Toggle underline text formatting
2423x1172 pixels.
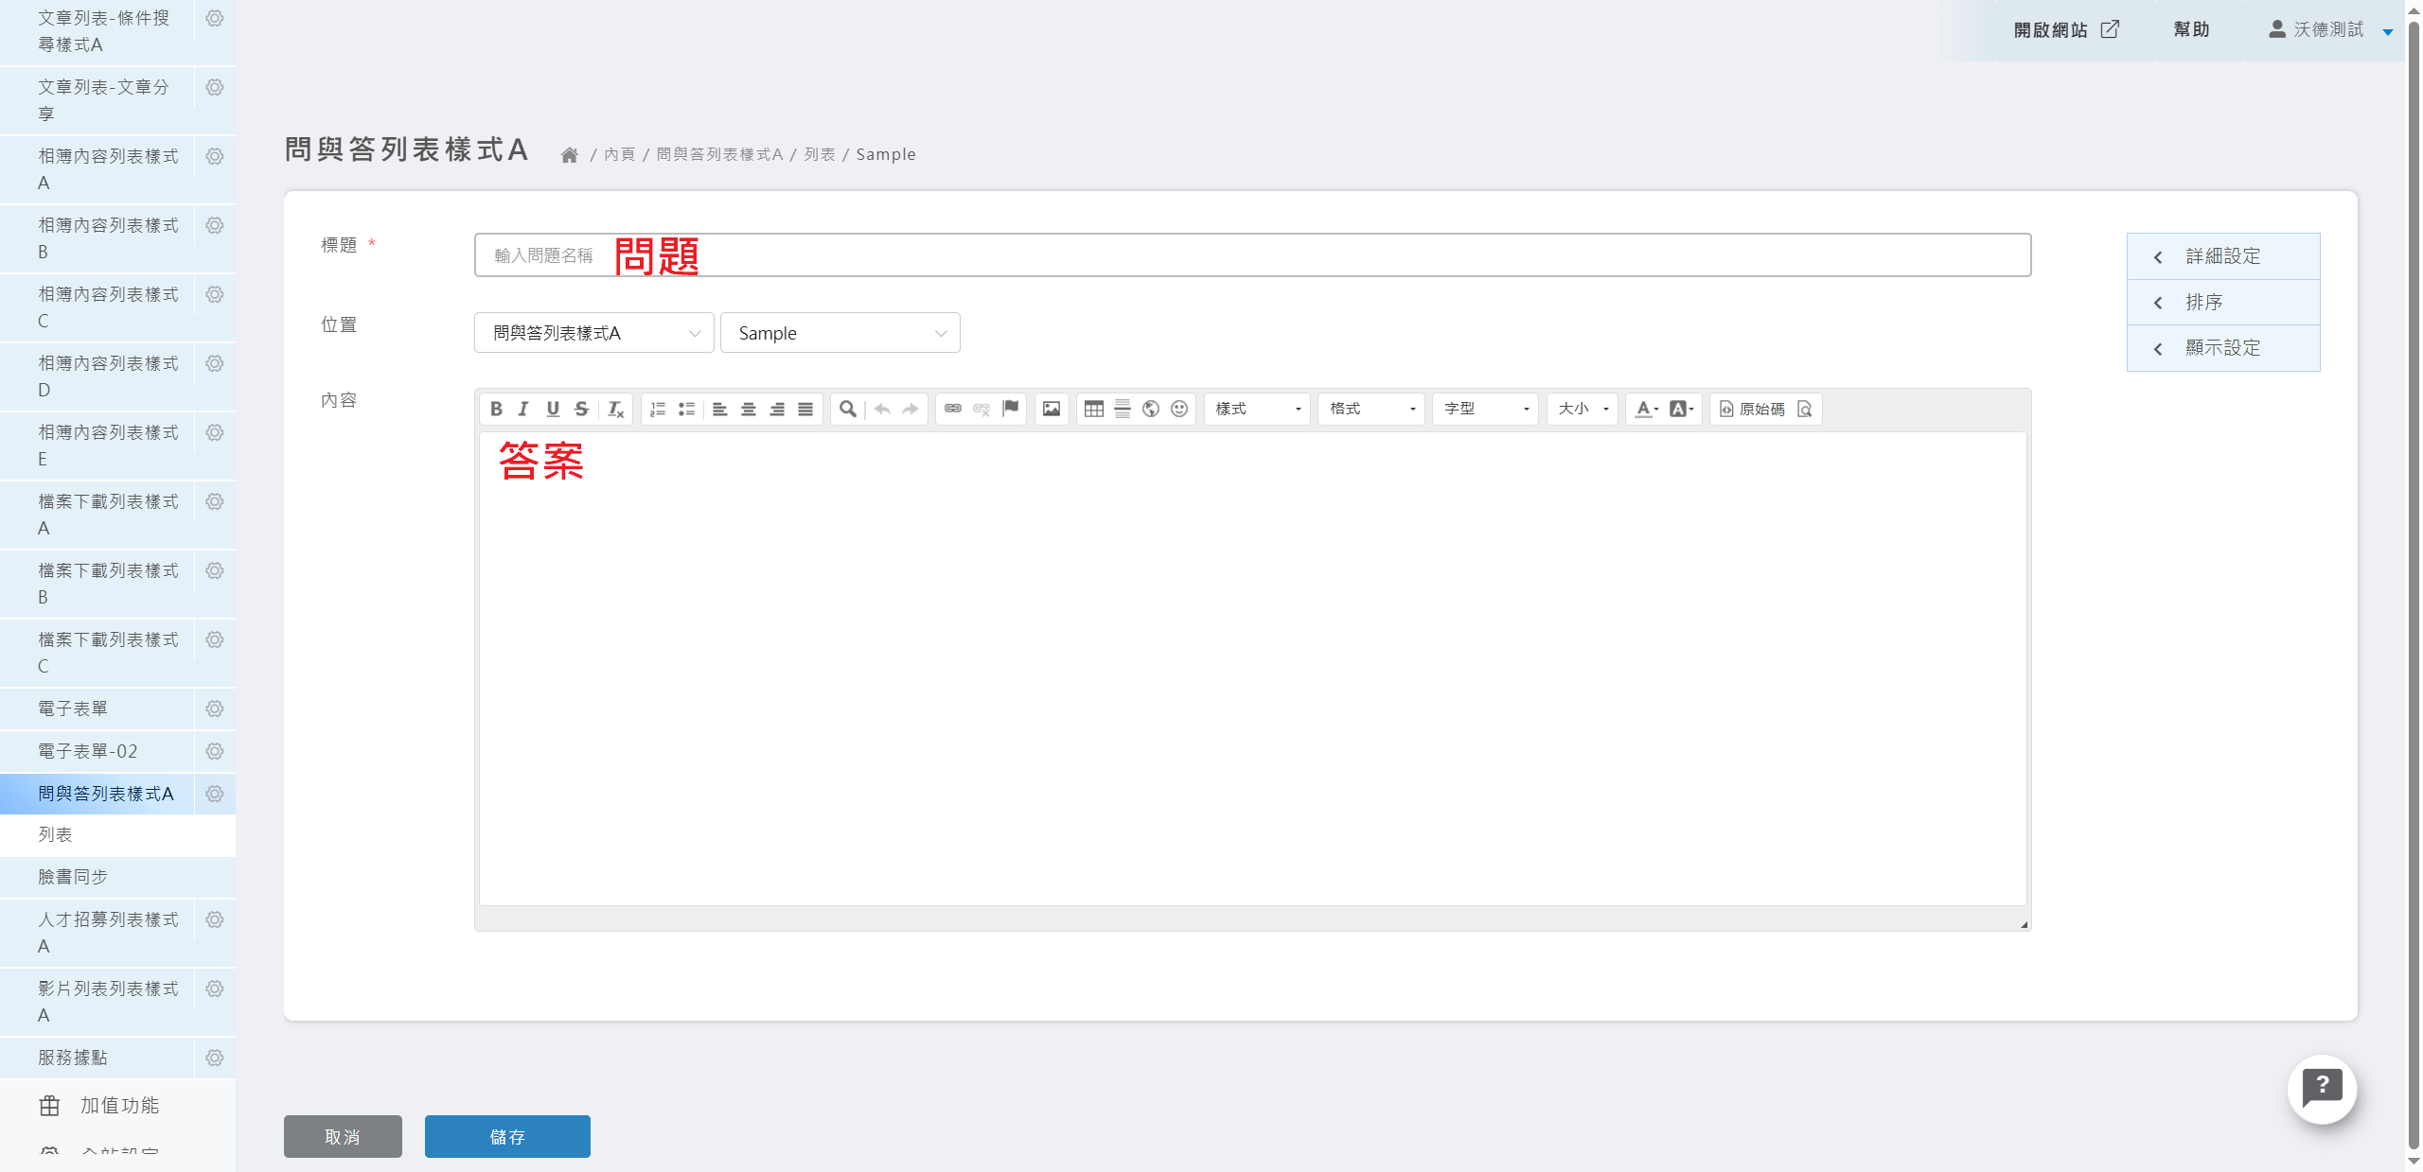tap(553, 409)
